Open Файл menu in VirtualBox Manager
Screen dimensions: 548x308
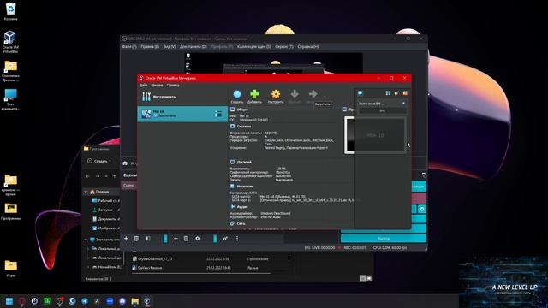tap(144, 86)
